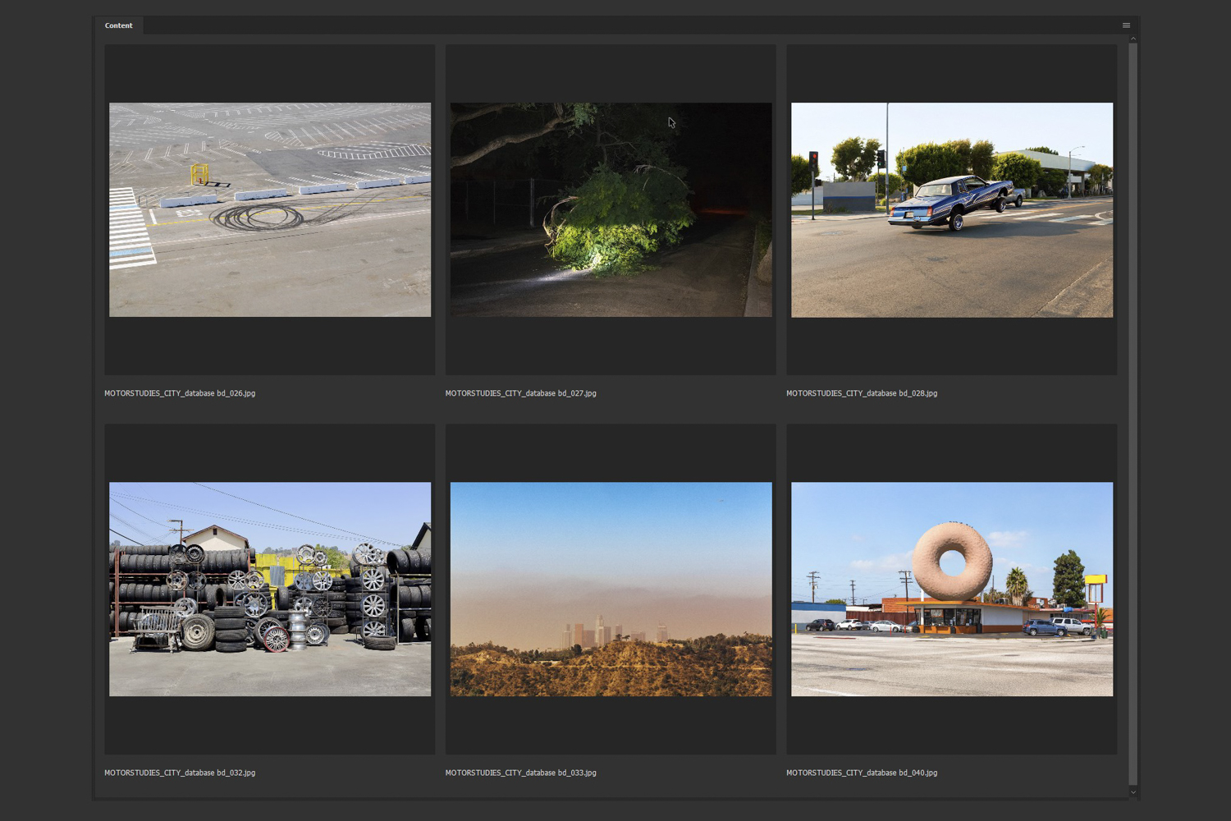Screen dimensions: 1231x821
Task: Switch to the Content tab
Action: tap(118, 25)
